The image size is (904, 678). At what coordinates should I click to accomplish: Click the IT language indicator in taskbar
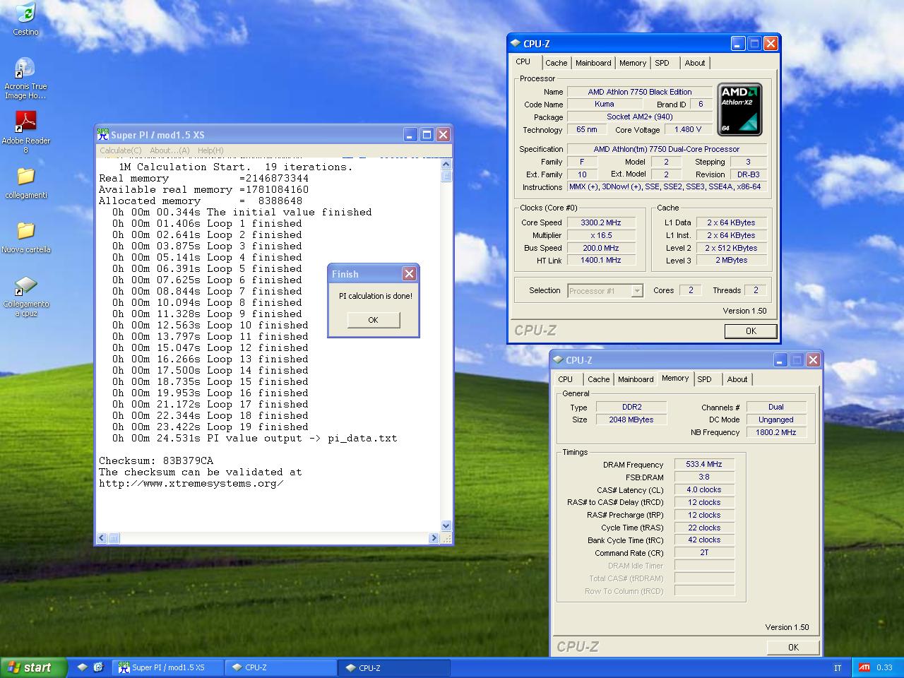point(838,667)
